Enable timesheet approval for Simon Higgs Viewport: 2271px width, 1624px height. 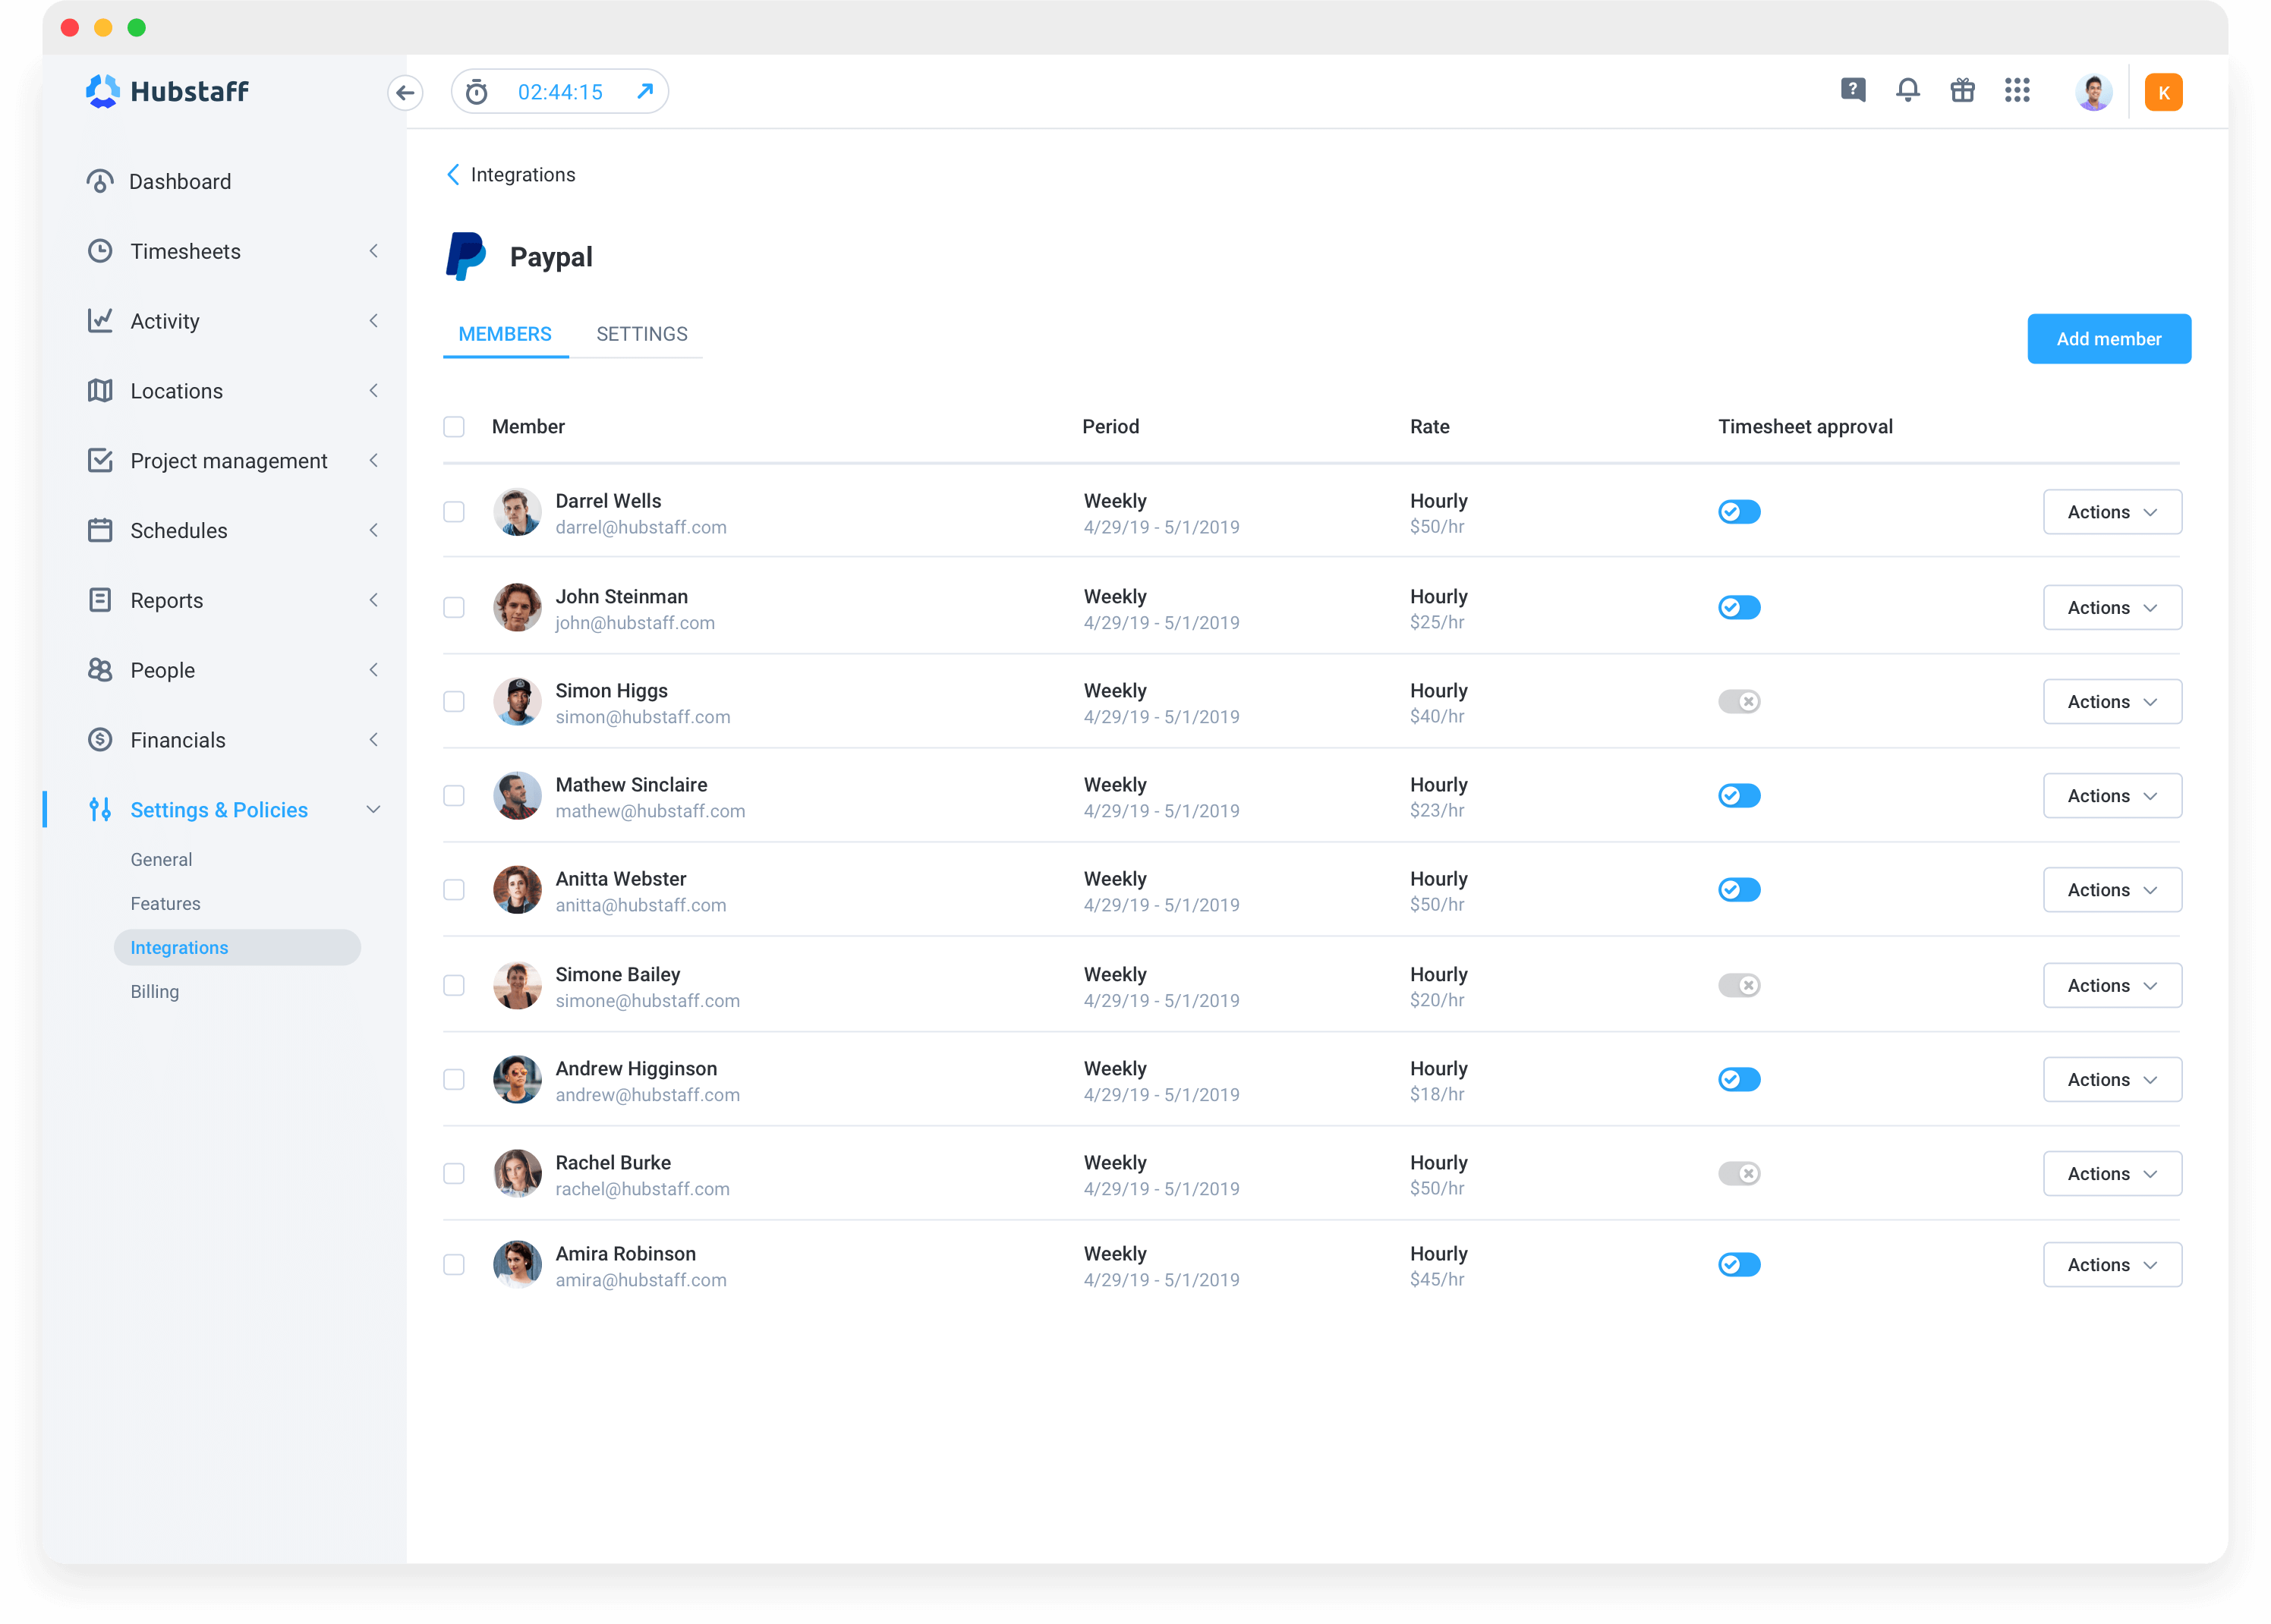(1739, 701)
